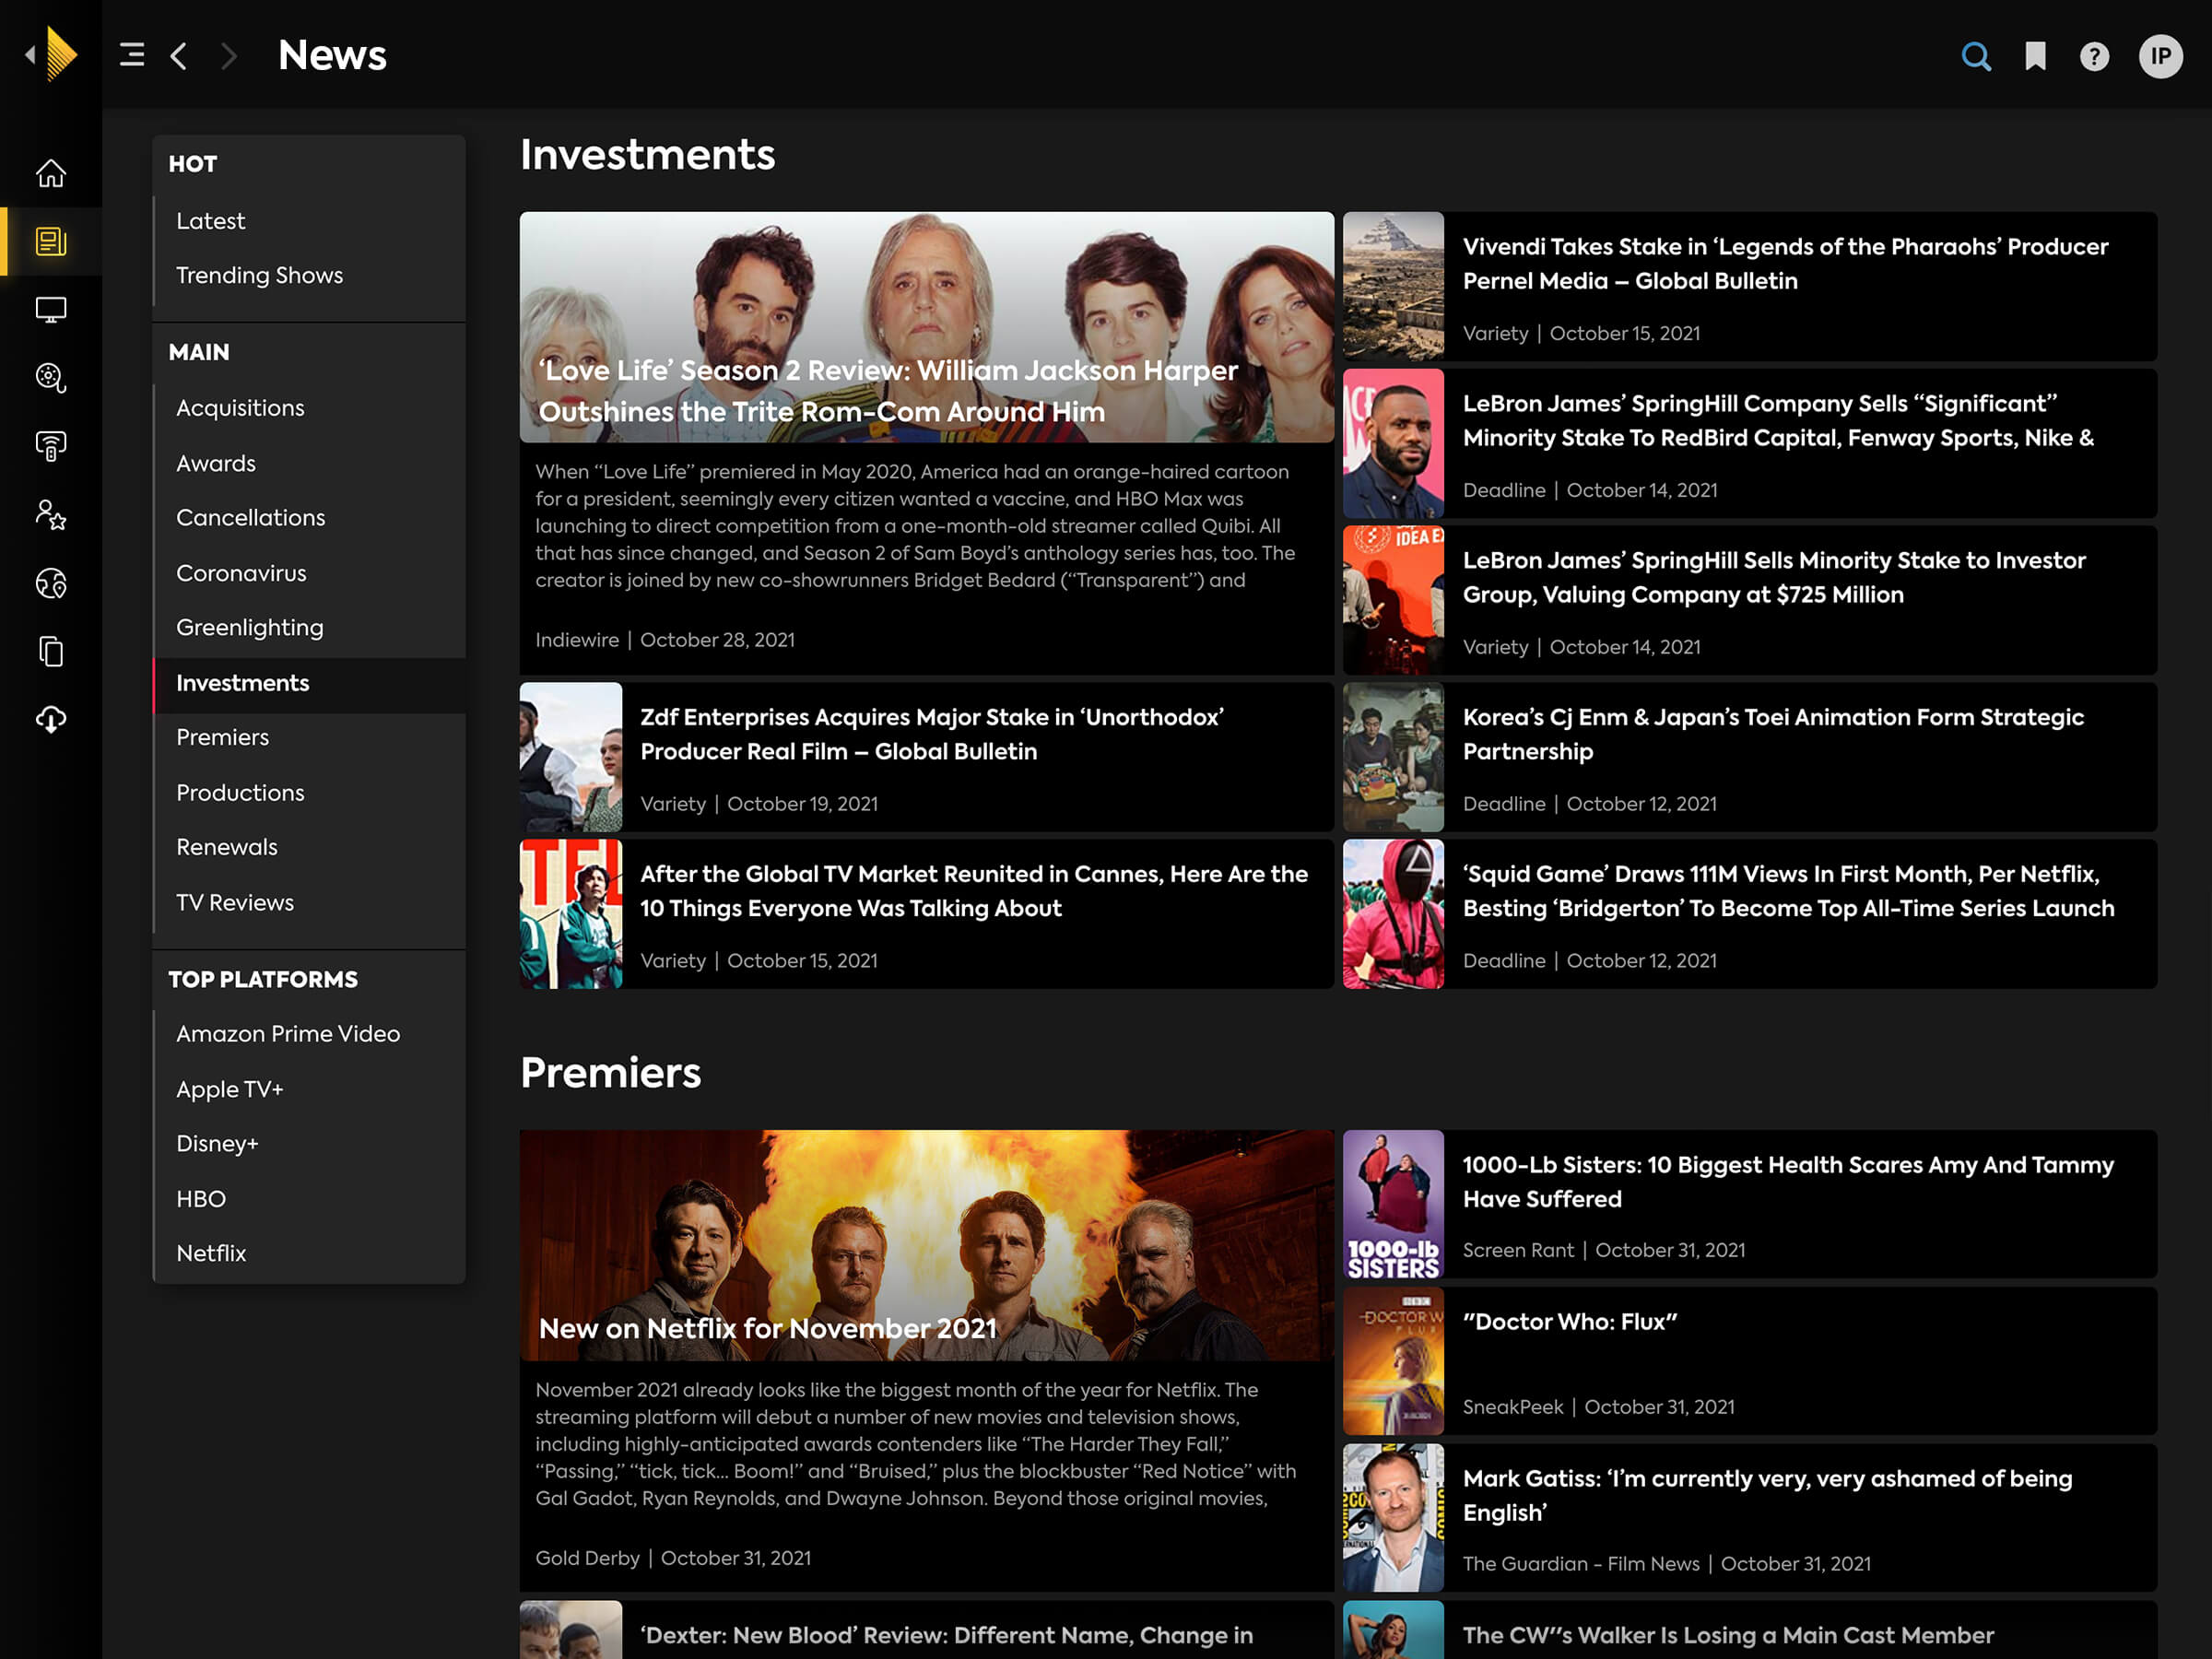Open the Greenlighting category

(x=310, y=628)
